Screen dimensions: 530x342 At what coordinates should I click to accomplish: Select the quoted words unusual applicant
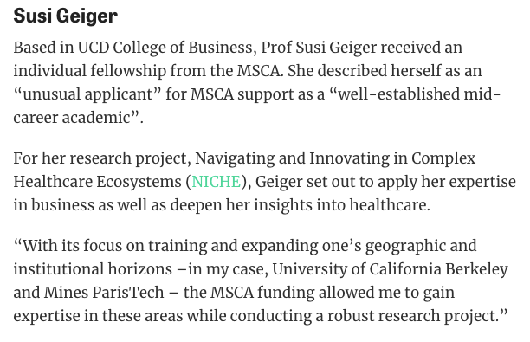(x=87, y=94)
